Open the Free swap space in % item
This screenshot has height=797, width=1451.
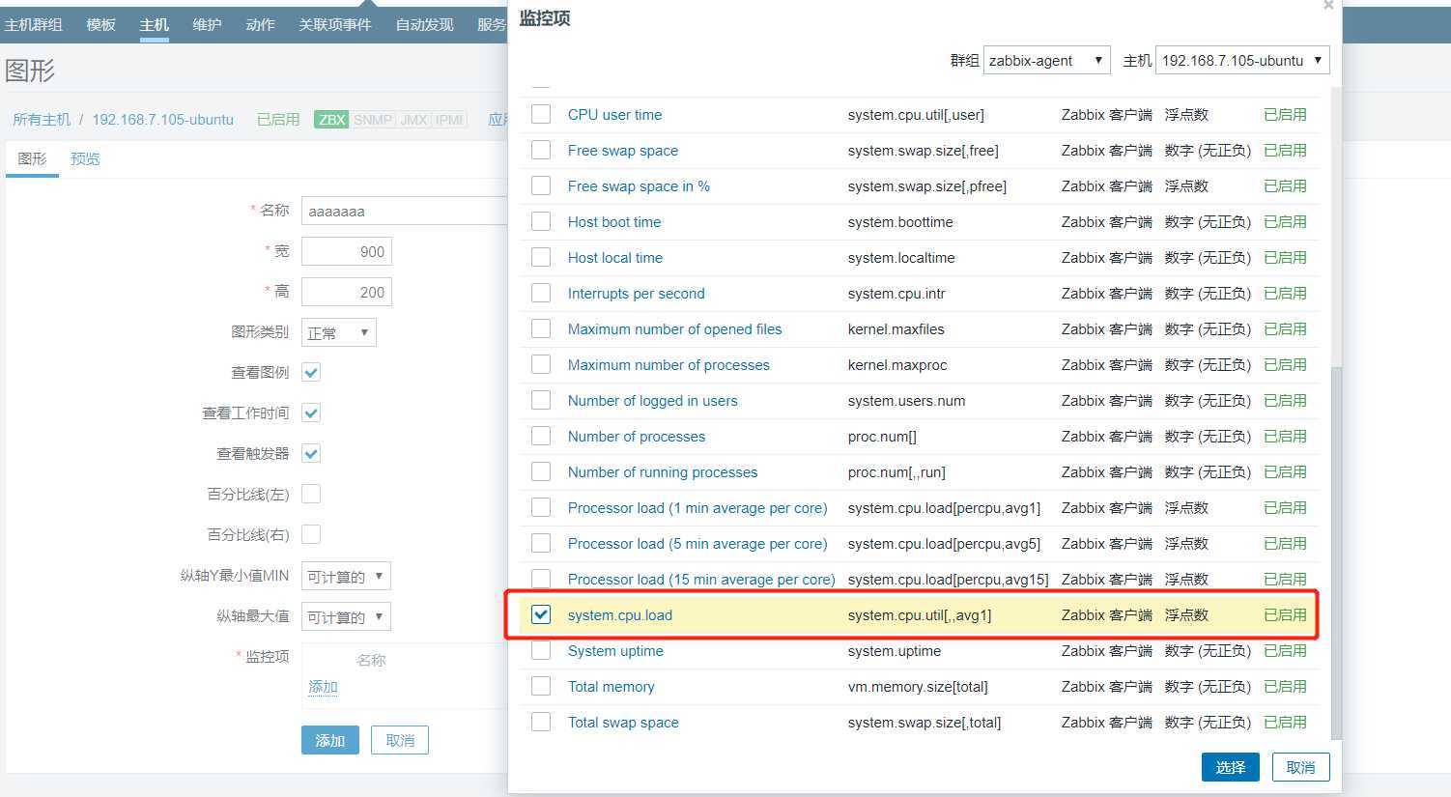pos(639,185)
